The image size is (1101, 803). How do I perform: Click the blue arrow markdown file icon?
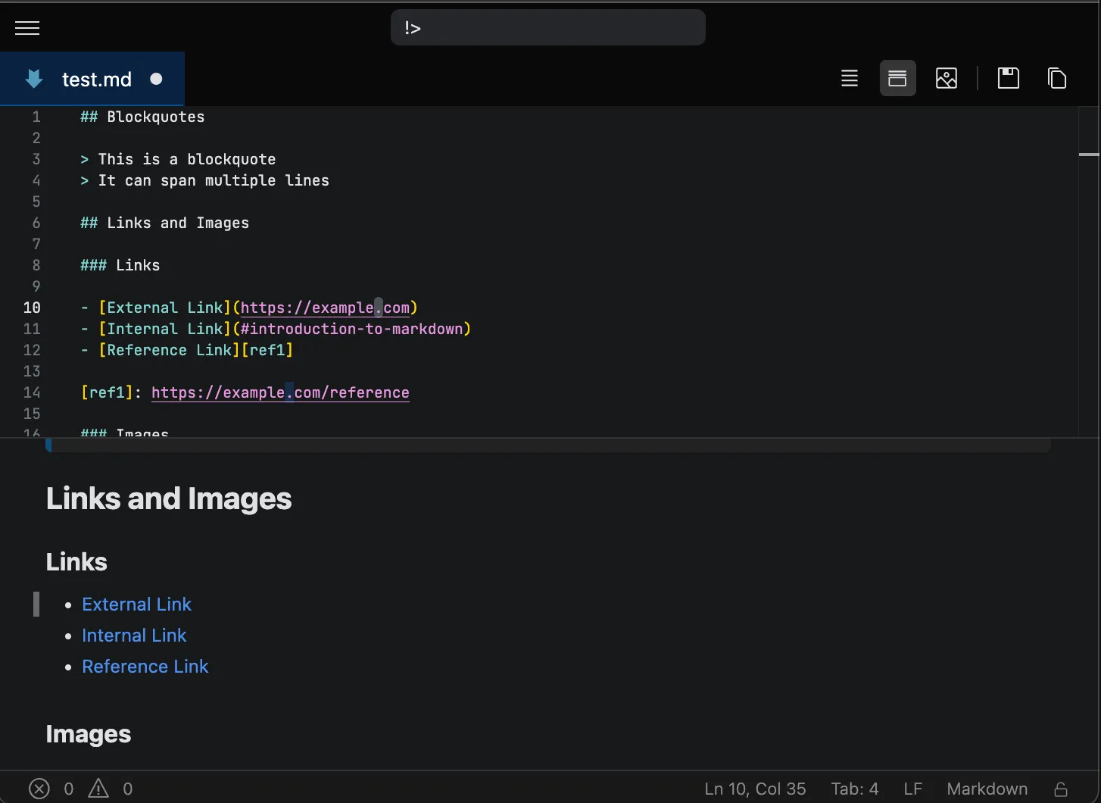click(34, 79)
